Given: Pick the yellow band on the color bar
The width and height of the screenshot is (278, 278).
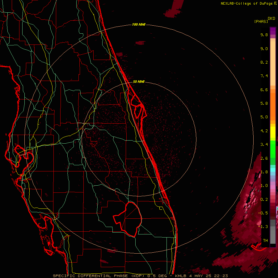Looking at the screenshot, I should (x=273, y=132).
